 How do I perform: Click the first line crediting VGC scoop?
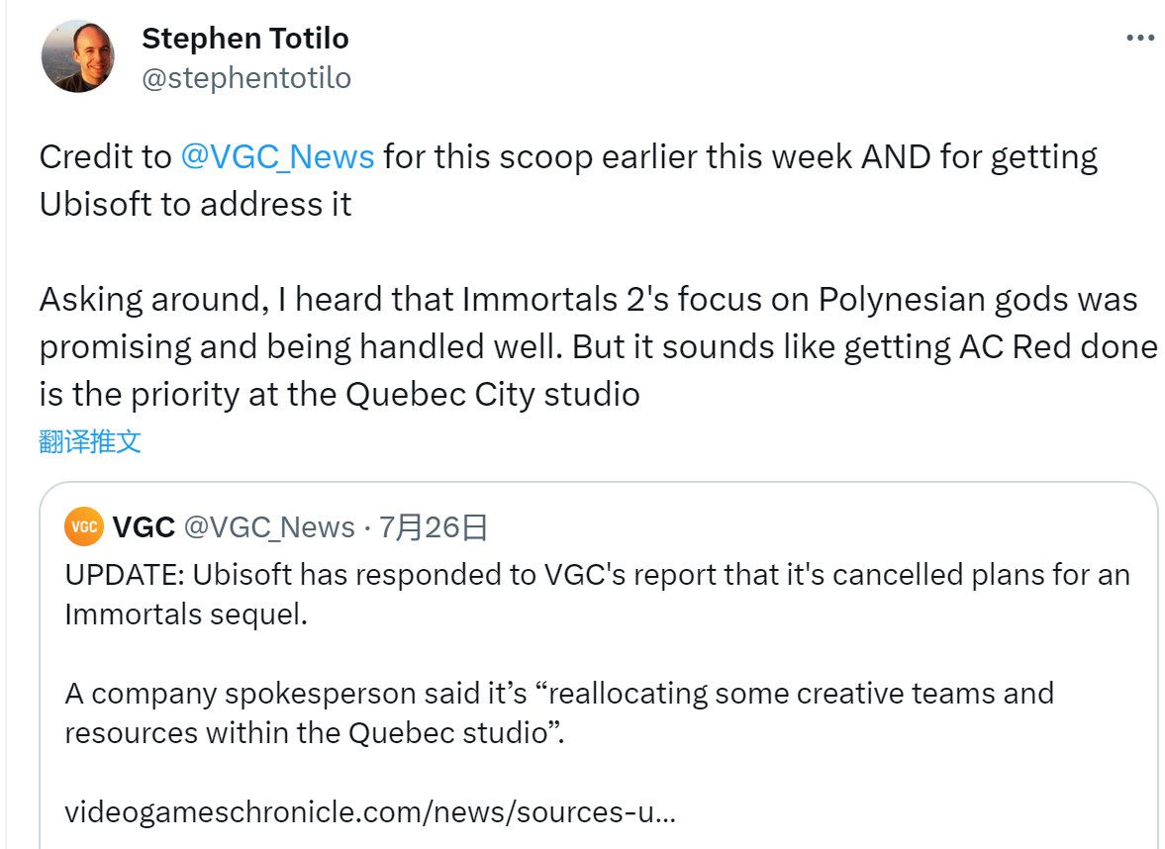(x=568, y=157)
